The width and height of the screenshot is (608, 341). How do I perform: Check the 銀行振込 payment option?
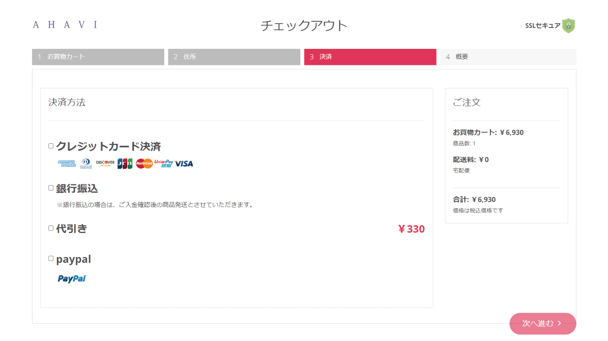(51, 188)
